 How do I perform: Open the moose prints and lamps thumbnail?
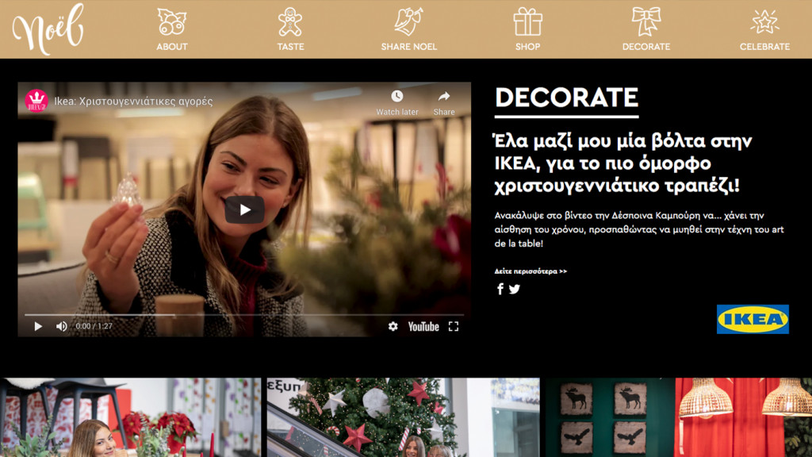[x=679, y=417]
